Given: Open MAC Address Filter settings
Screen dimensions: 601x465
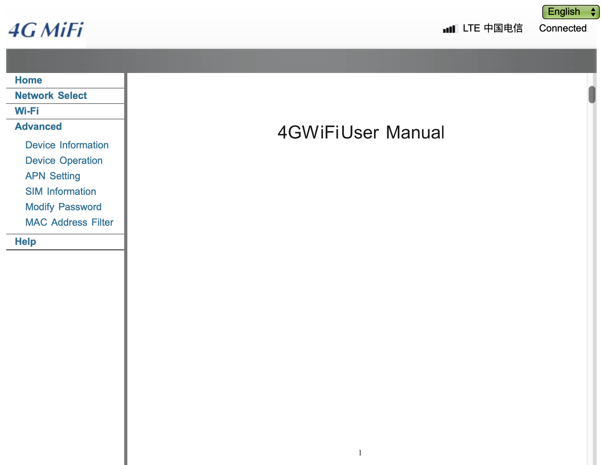Looking at the screenshot, I should (x=69, y=222).
